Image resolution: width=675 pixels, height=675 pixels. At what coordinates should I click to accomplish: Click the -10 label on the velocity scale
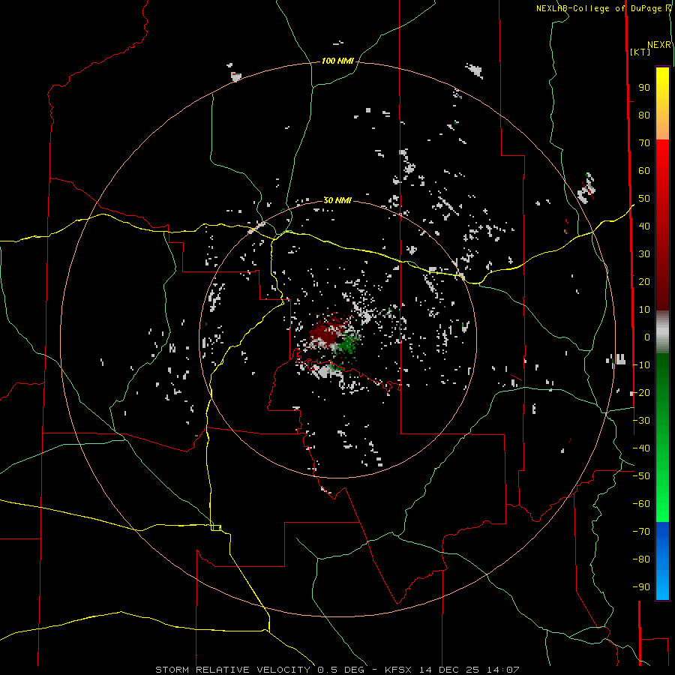(x=641, y=365)
